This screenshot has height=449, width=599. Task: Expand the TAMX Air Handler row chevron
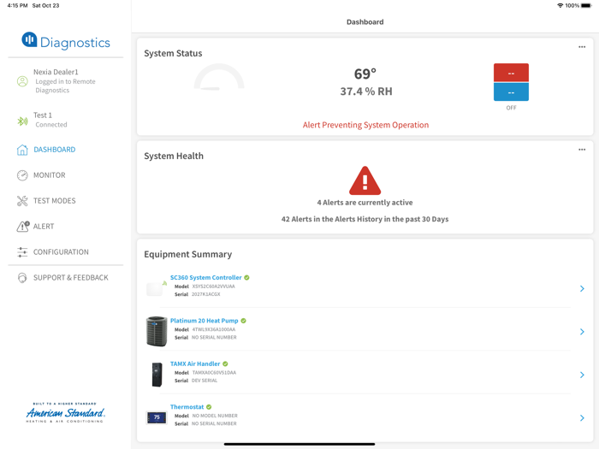point(582,375)
